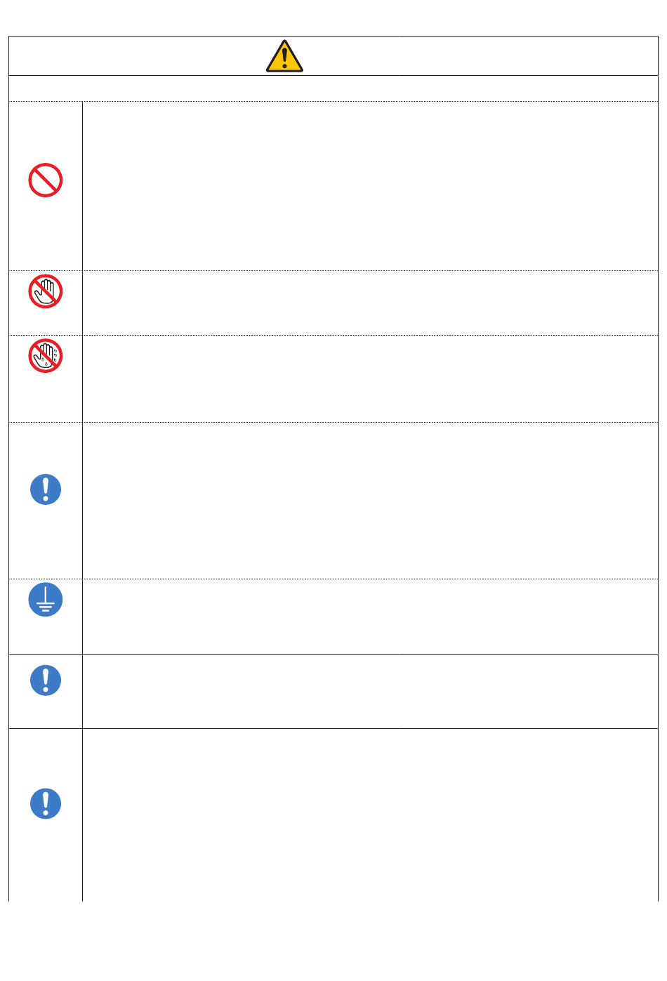Click the empty cell beside the do-not-touch hand icon

click(x=370, y=303)
